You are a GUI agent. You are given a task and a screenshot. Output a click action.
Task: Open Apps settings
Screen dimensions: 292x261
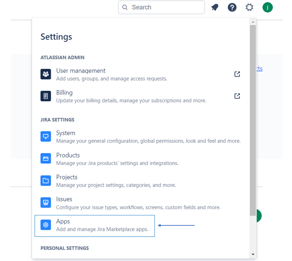coord(95,226)
